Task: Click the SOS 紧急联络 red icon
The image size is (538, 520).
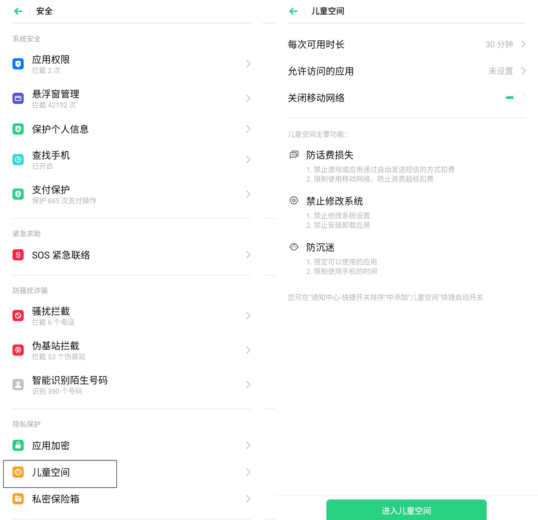Action: pyautogui.click(x=18, y=255)
